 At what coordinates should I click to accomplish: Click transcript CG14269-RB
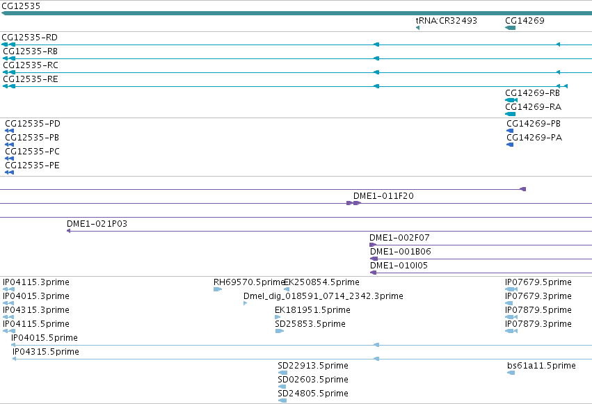point(532,93)
